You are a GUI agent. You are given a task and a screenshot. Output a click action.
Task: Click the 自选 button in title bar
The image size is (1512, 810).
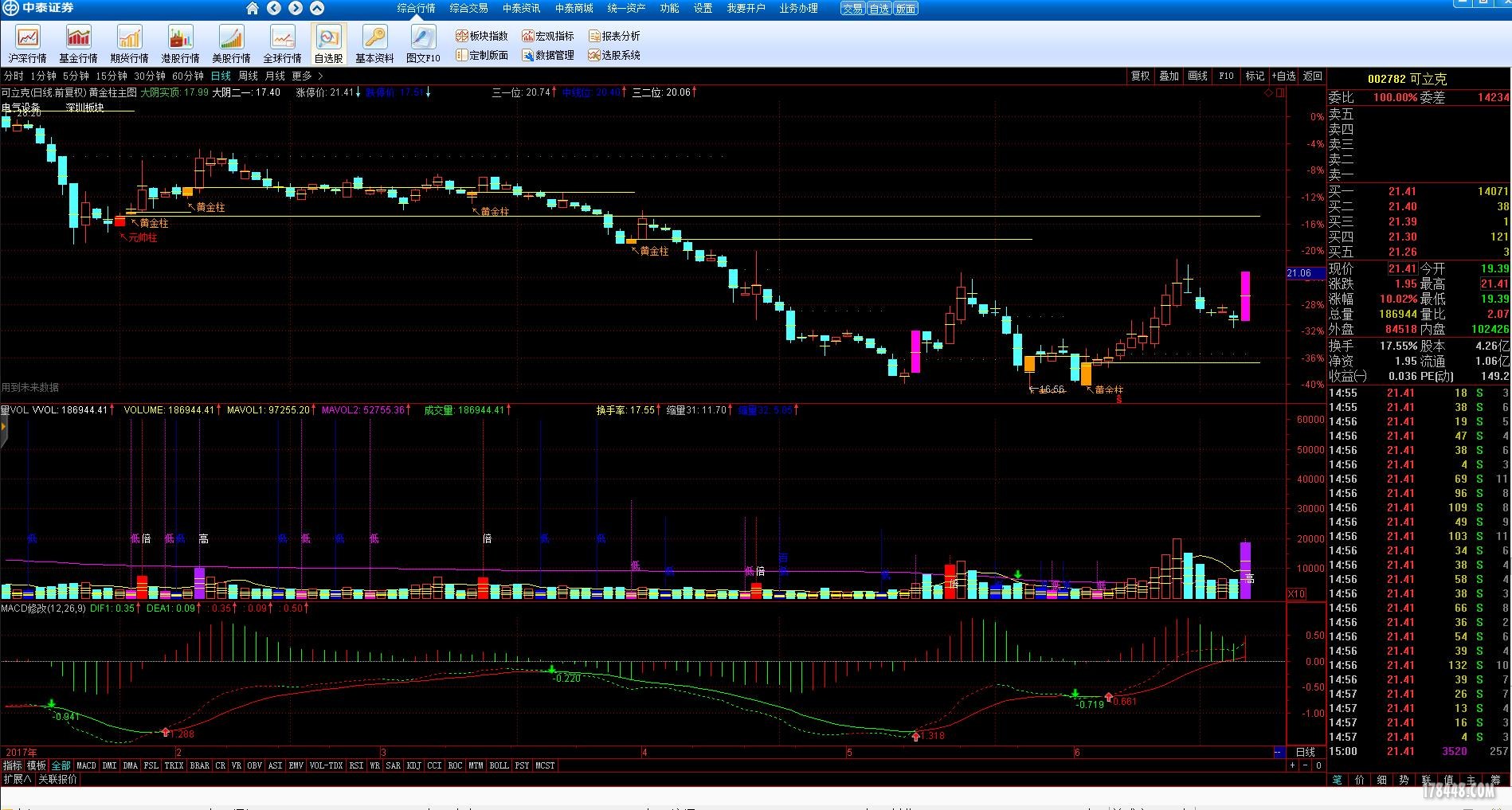pyautogui.click(x=879, y=8)
